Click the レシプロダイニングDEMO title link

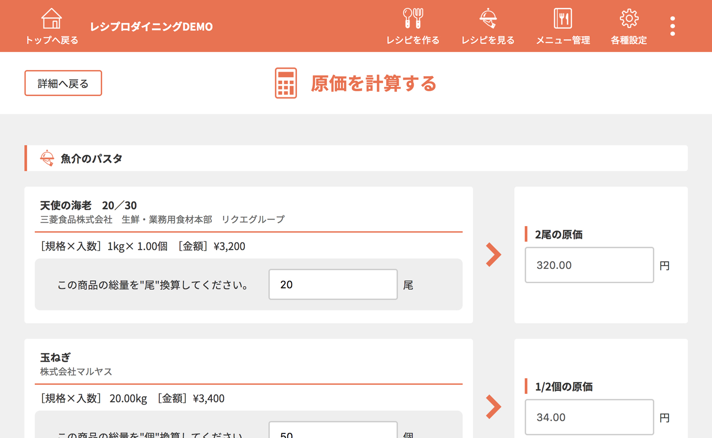pyautogui.click(x=151, y=27)
